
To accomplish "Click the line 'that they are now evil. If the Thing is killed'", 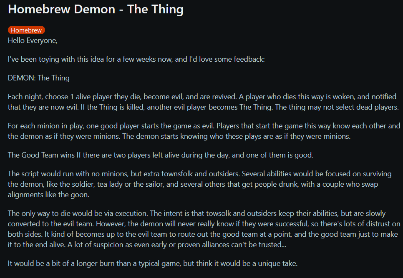I will pyautogui.click(x=203, y=107).
